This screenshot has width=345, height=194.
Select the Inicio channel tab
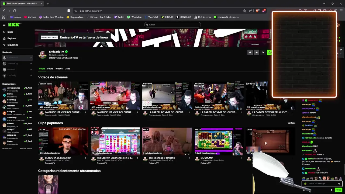click(x=42, y=68)
